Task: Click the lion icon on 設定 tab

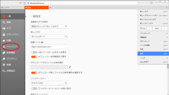Action: pos(26,8)
